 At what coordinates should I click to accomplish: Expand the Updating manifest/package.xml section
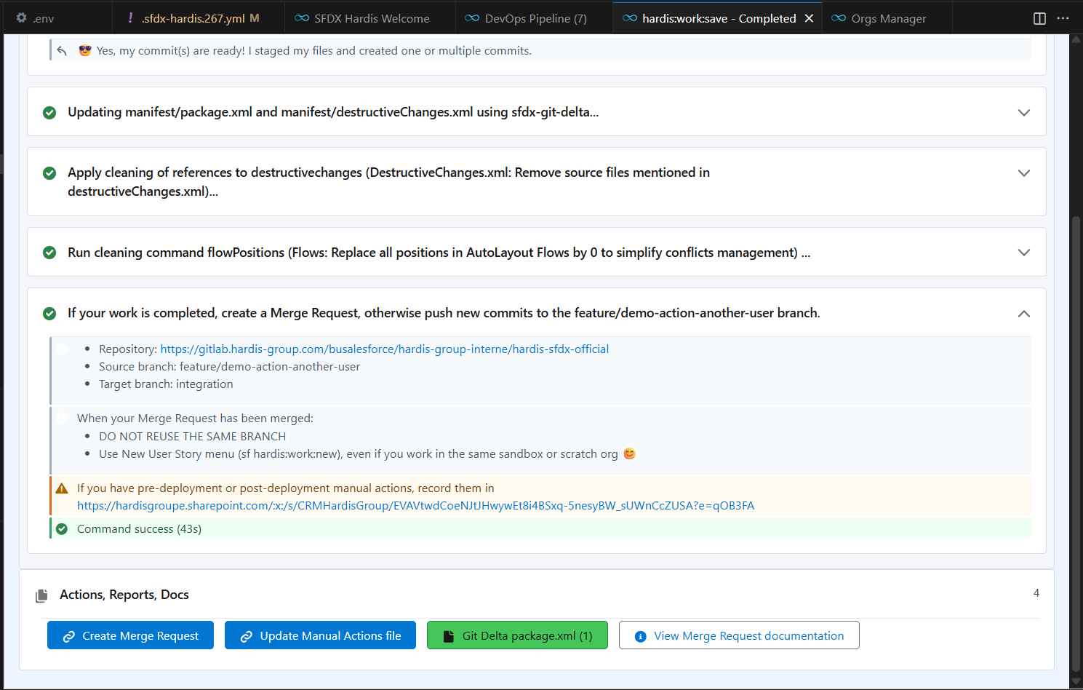click(1023, 113)
